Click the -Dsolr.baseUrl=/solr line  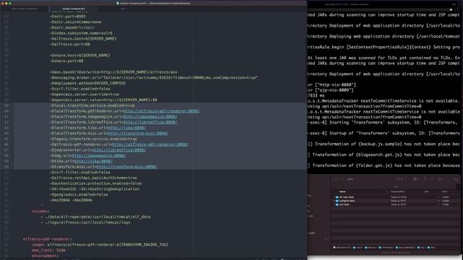(72, 27)
